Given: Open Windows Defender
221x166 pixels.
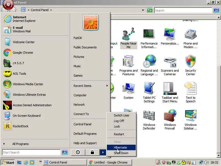Looking at the screenshot, I should point(149,120).
